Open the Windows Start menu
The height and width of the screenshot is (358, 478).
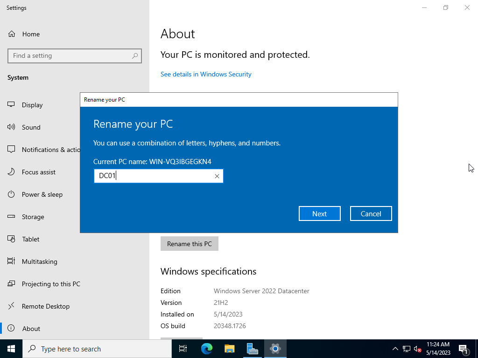(x=11, y=349)
